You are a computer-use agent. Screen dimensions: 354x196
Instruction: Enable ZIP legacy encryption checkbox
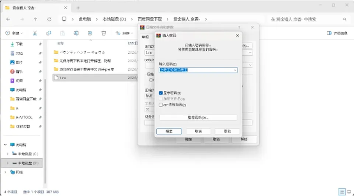[x=161, y=105]
